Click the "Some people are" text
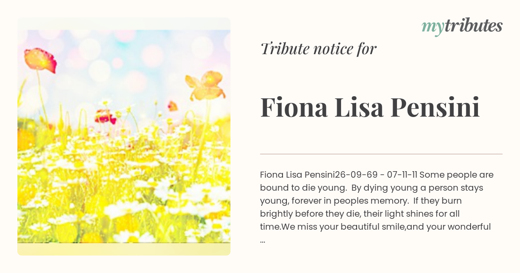Viewport: 520px width, 273px height. (457, 175)
